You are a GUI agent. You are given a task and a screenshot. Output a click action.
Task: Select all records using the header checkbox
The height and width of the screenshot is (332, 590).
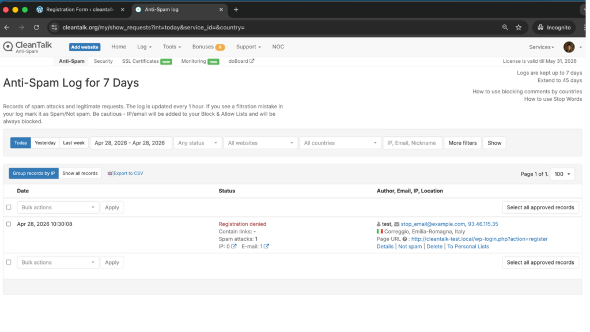pos(8,207)
